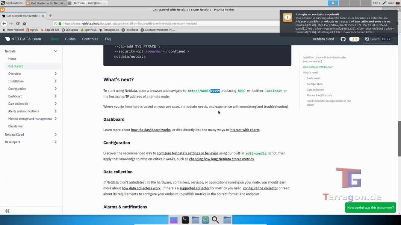Open 'Run Netdata with Docker' table of contents link
401x225 pixels.
point(318,67)
